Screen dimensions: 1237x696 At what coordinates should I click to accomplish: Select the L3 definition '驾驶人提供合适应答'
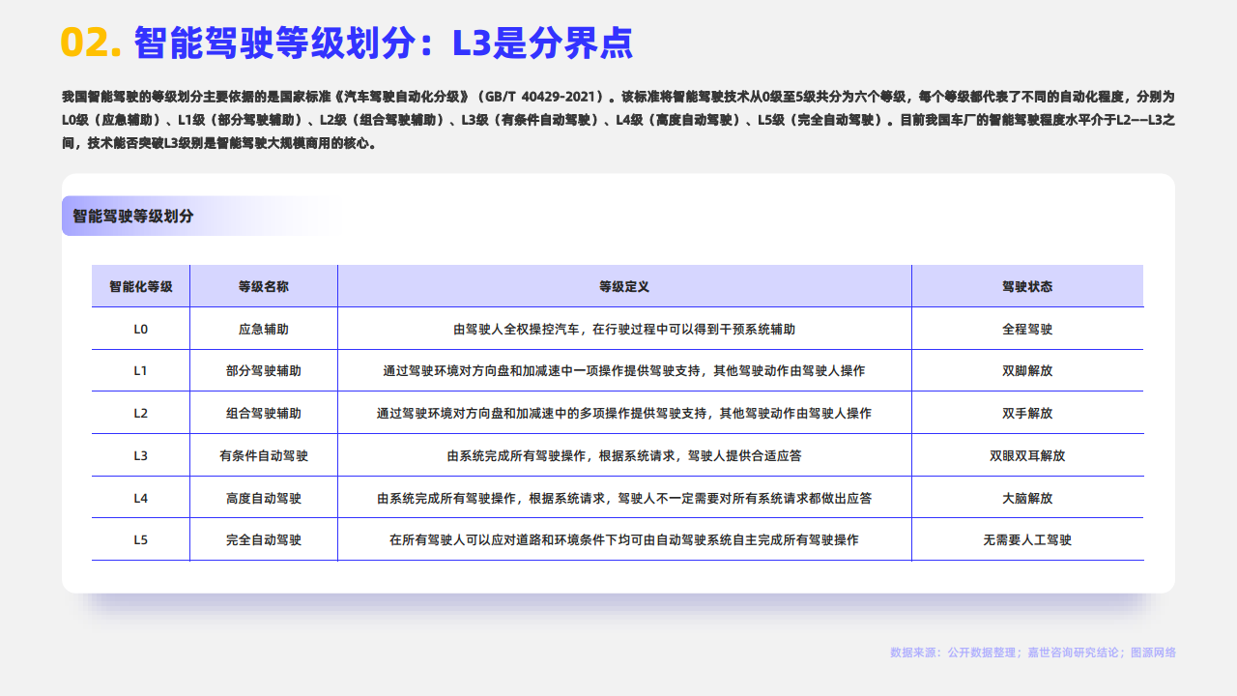click(x=624, y=455)
